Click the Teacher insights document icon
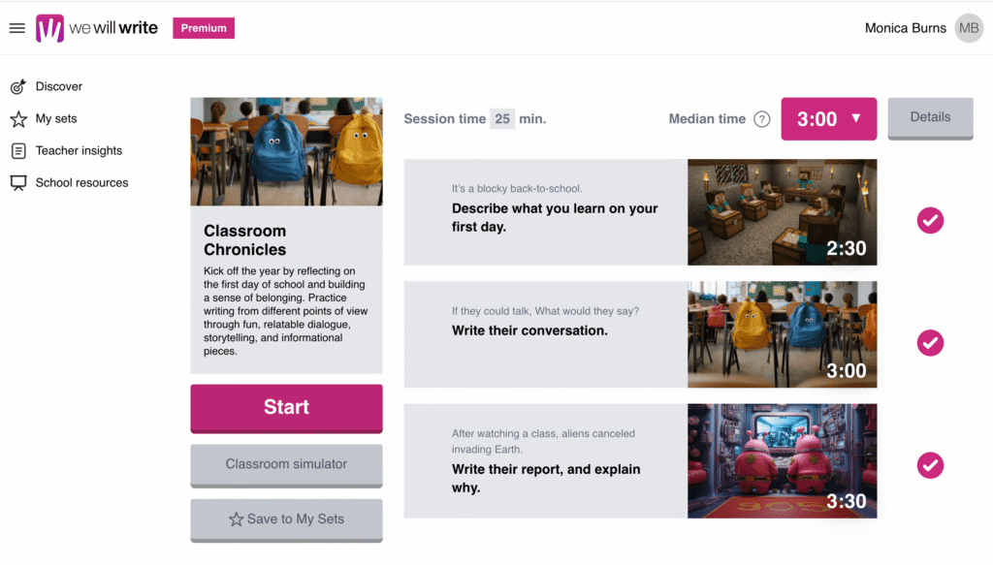This screenshot has width=993, height=565. click(x=18, y=150)
